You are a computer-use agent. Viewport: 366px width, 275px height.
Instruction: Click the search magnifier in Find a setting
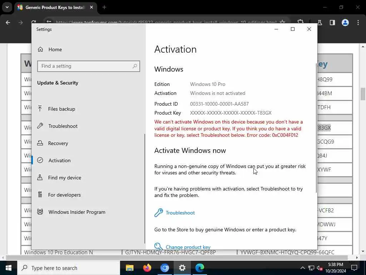pos(135,66)
